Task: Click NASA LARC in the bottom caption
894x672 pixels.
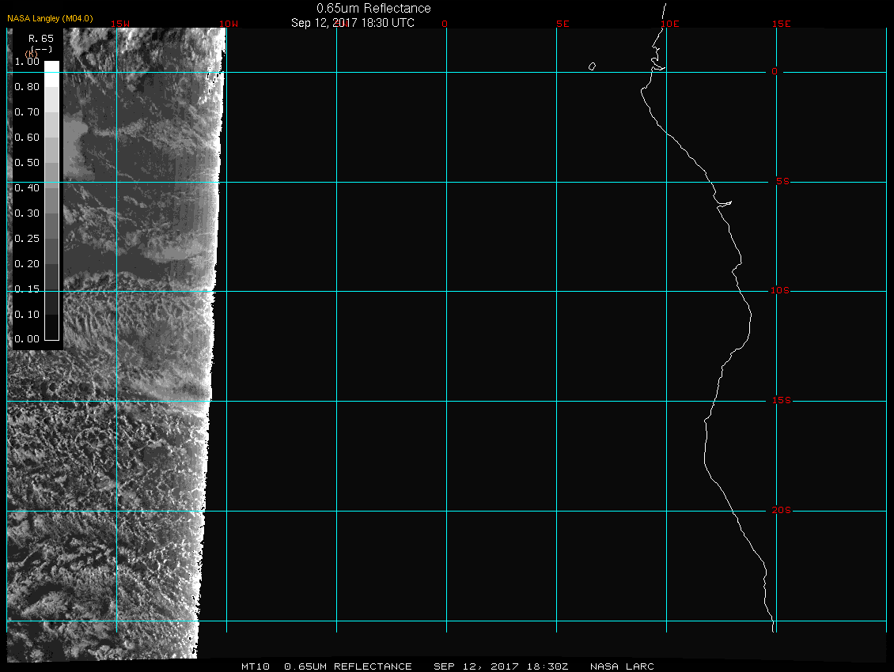Action: pyautogui.click(x=622, y=666)
